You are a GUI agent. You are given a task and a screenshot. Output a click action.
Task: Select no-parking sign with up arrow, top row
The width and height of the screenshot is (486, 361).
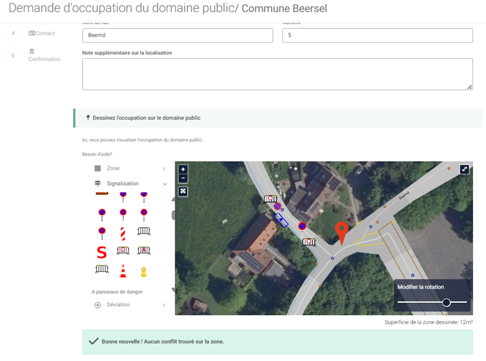(x=123, y=197)
